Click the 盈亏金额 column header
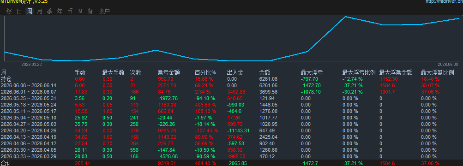Image resolution: width=463 pixels, height=166 pixels. (x=168, y=72)
